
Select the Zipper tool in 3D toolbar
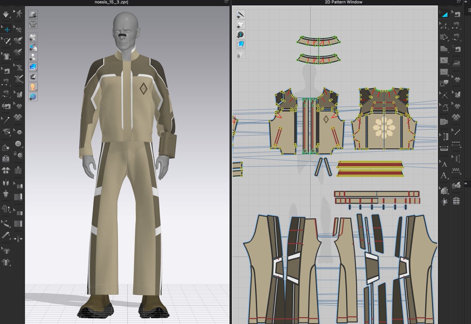[18, 171]
